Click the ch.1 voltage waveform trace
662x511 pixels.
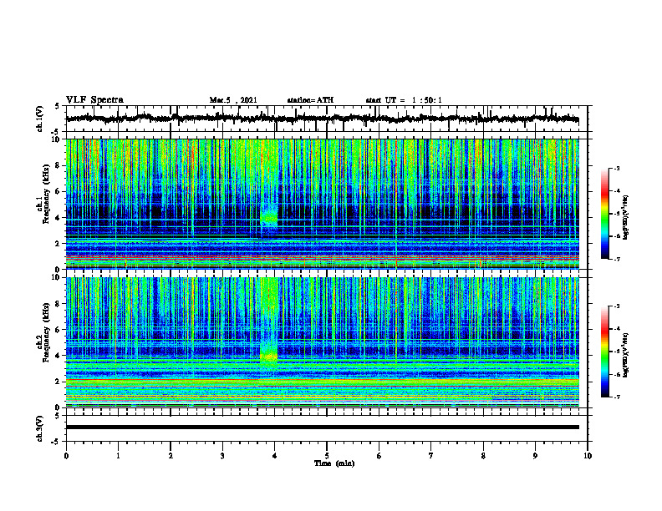pos(322,119)
